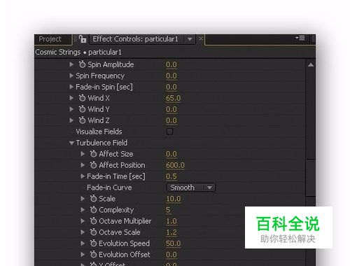Toggle the Octave Scale stopwatch

pos(93,232)
